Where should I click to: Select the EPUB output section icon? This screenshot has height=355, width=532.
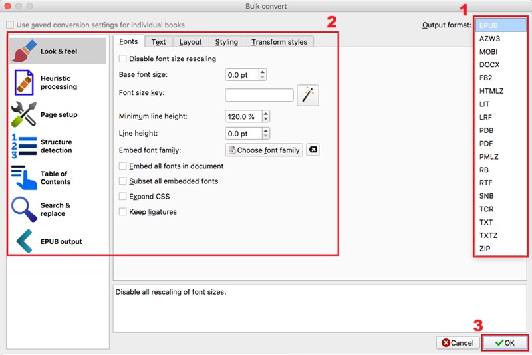pos(24,241)
